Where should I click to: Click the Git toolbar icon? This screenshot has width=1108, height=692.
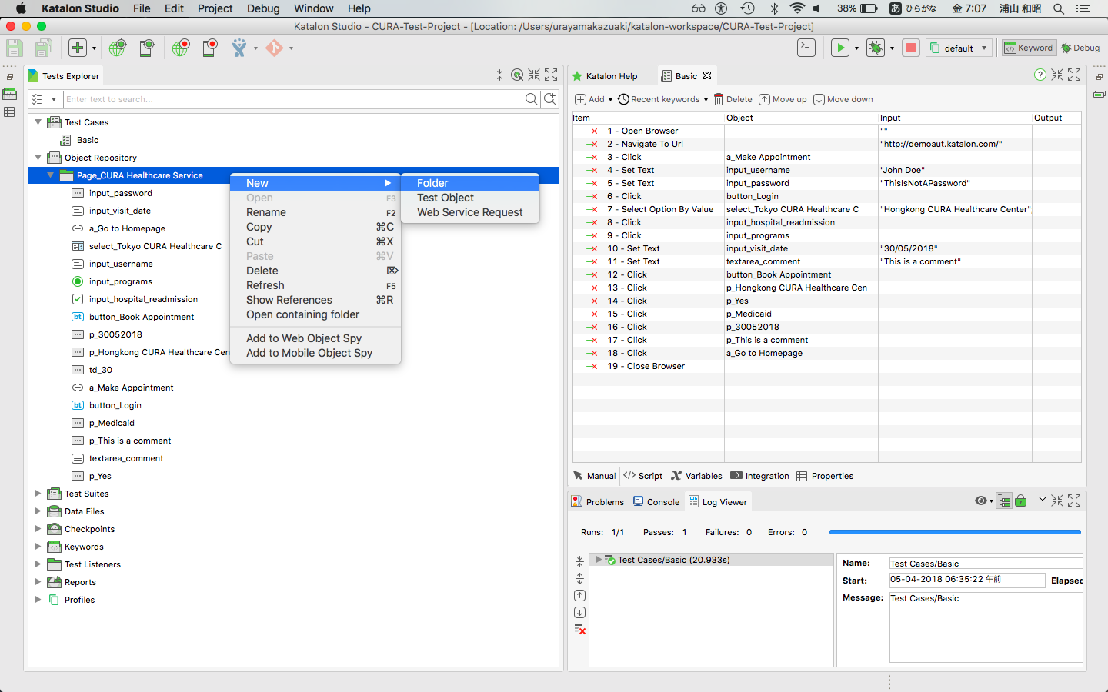click(x=274, y=48)
